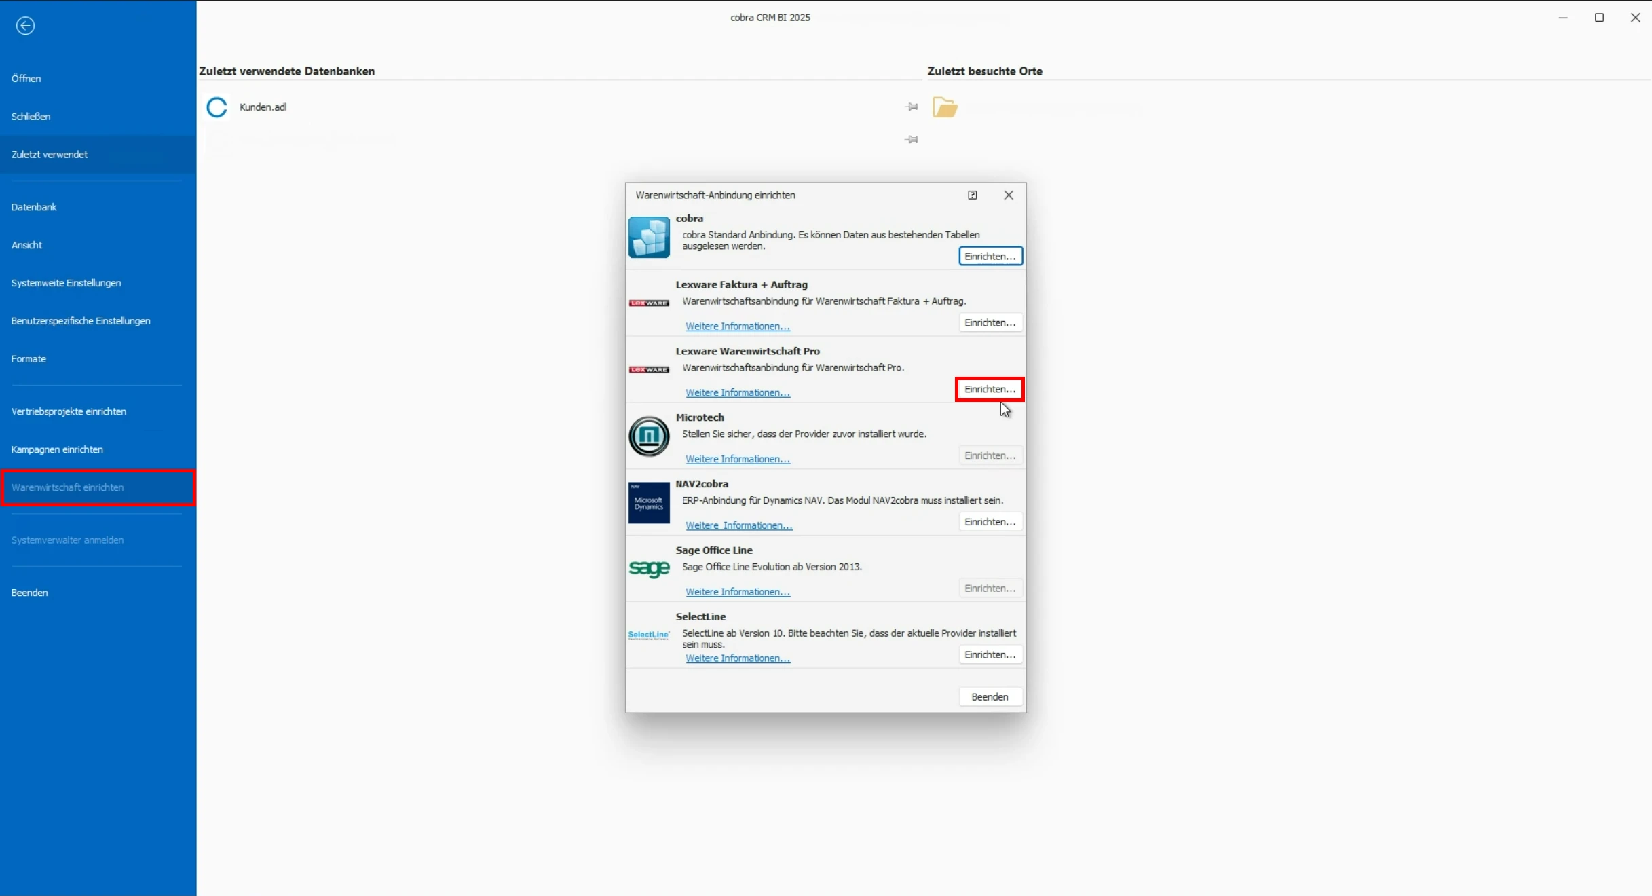1652x896 pixels.
Task: Click the SelectLine logo icon
Action: (x=649, y=635)
